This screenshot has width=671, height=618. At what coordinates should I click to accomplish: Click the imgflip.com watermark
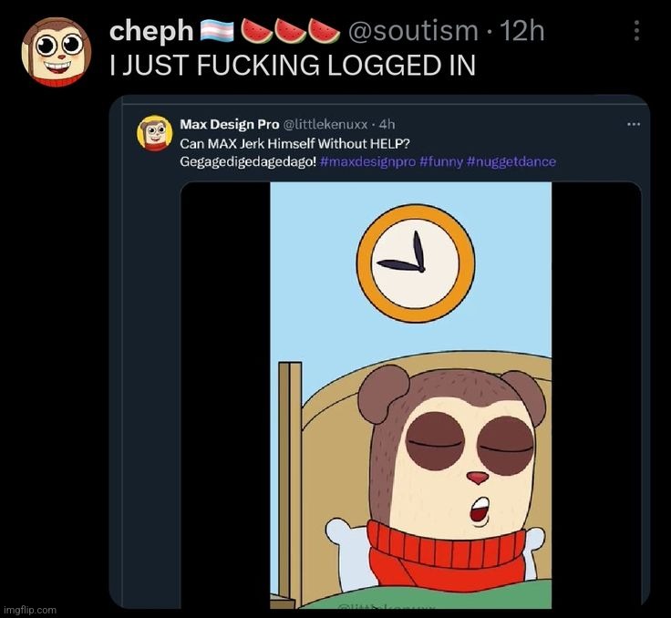pyautogui.click(x=30, y=609)
